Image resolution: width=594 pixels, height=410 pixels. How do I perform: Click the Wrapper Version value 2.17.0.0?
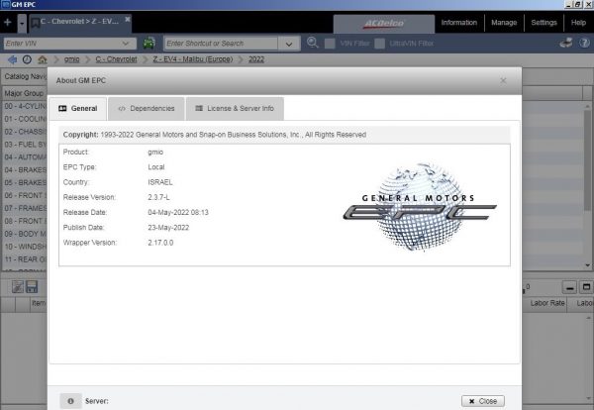160,243
